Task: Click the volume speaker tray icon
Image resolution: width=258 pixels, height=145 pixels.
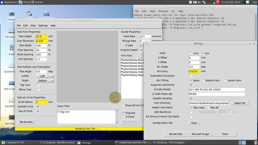Action: [x=200, y=2]
